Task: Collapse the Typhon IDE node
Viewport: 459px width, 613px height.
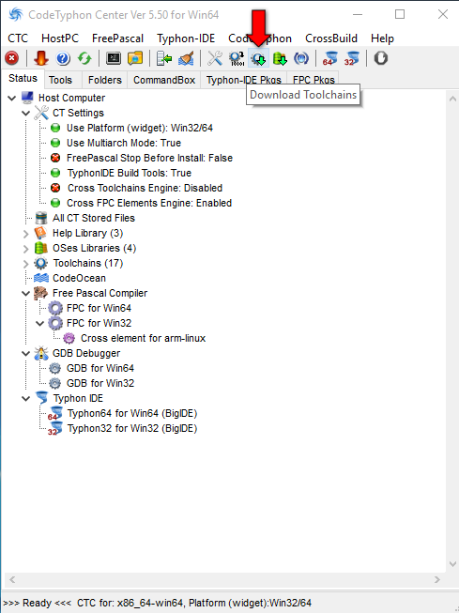Action: coord(25,398)
